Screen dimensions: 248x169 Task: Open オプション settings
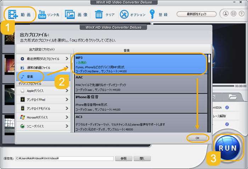click(133, 15)
